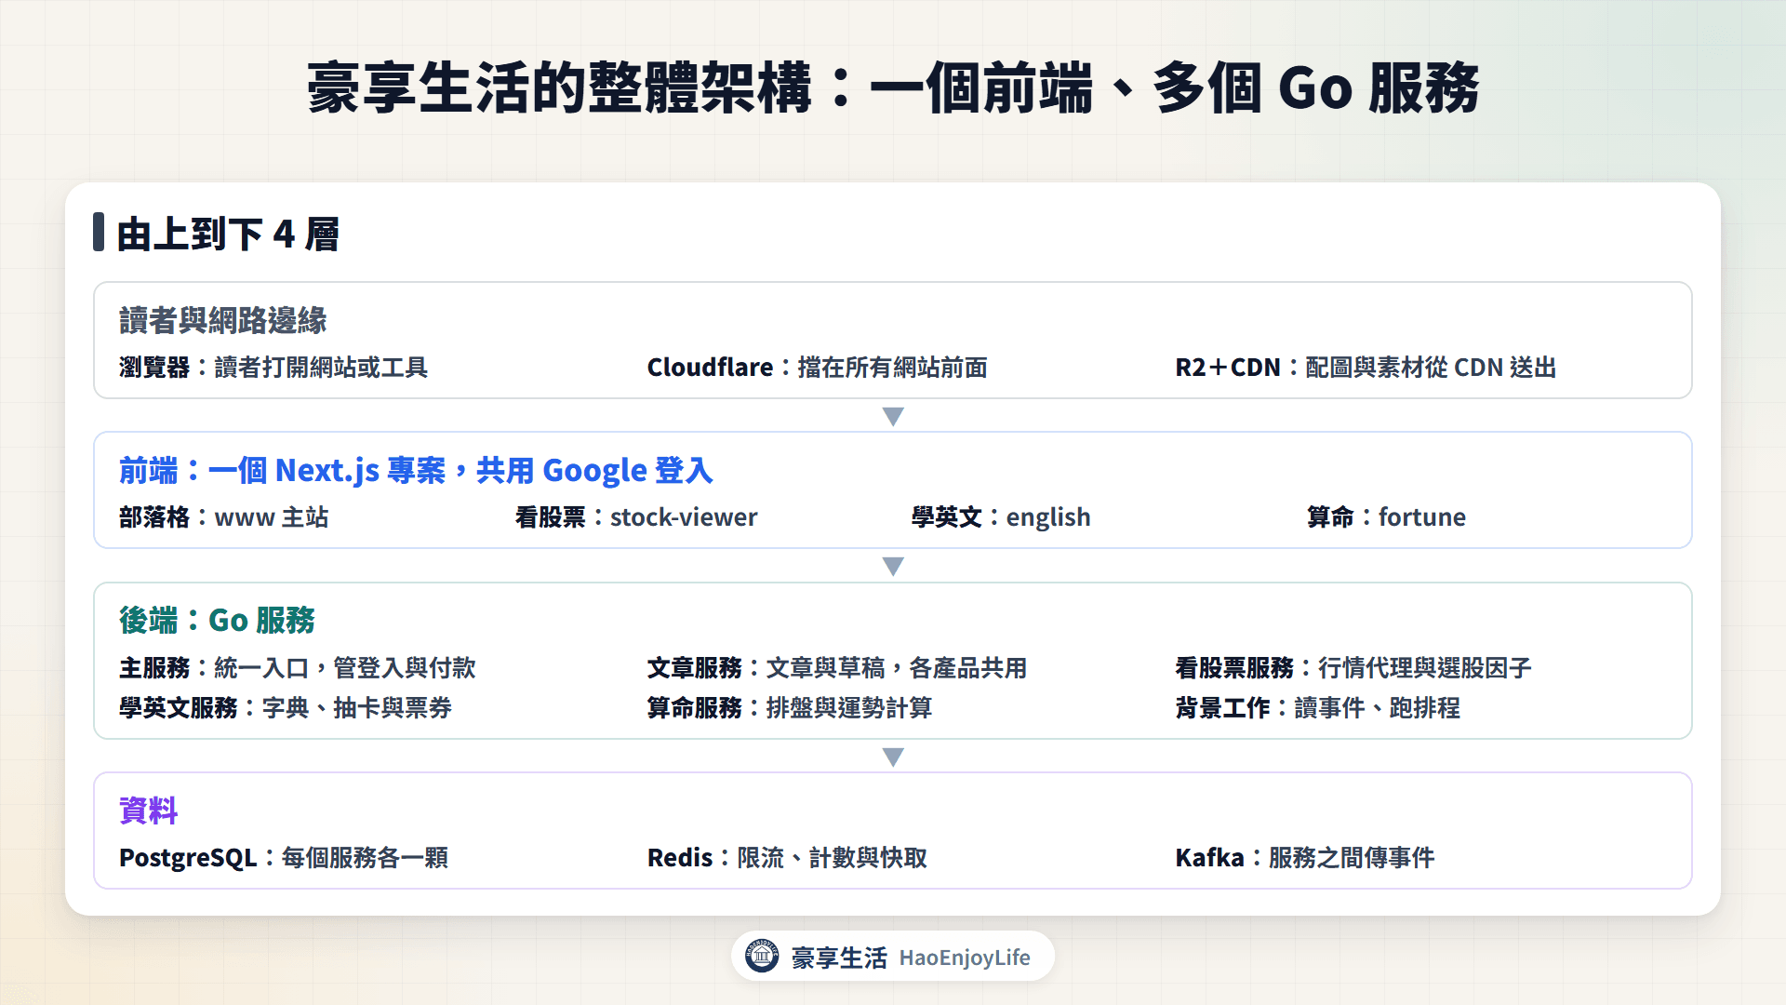
Task: Click the HaoEnjoyLife round logo icon
Action: tap(762, 956)
